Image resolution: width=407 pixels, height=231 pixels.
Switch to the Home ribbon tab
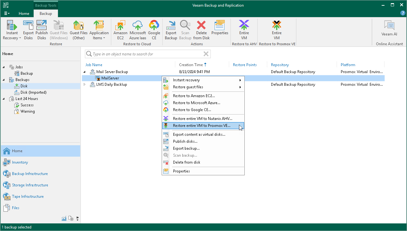tap(24, 13)
